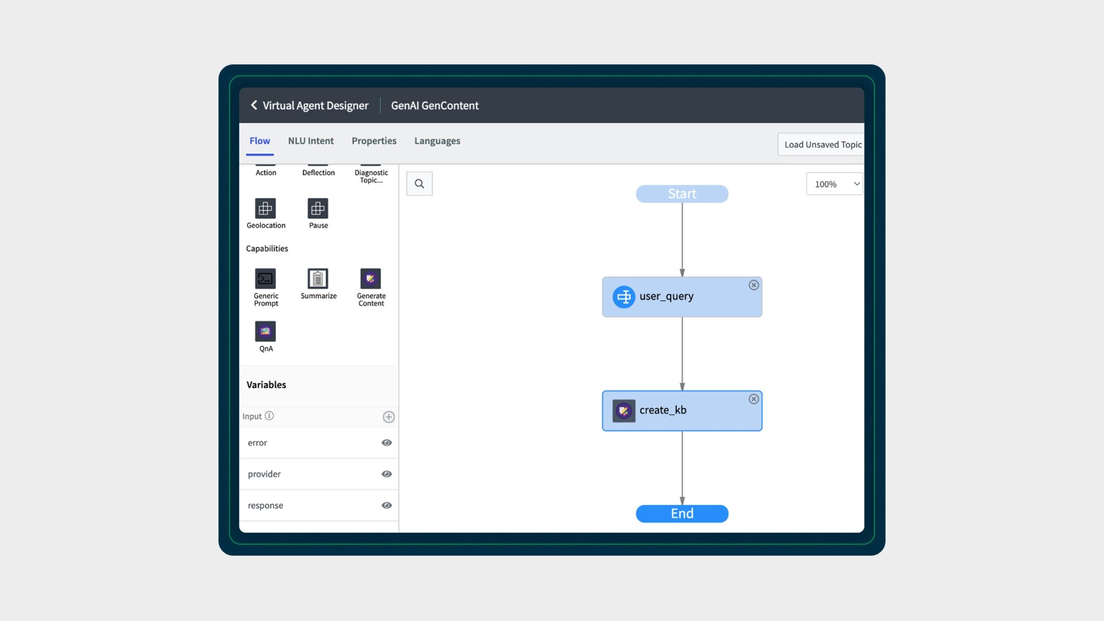
Task: Add a new Input variable
Action: coord(389,416)
